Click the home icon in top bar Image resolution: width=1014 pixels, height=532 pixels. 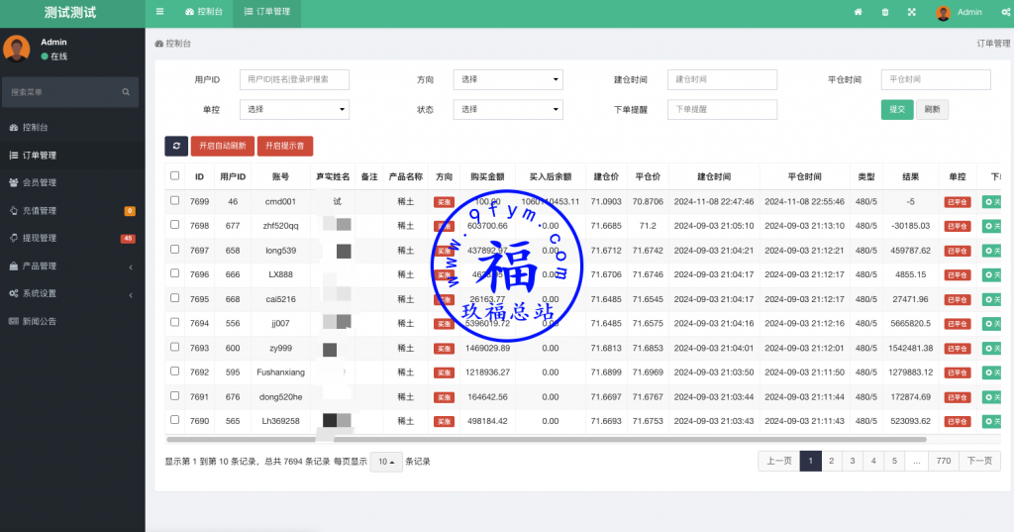[x=859, y=12]
